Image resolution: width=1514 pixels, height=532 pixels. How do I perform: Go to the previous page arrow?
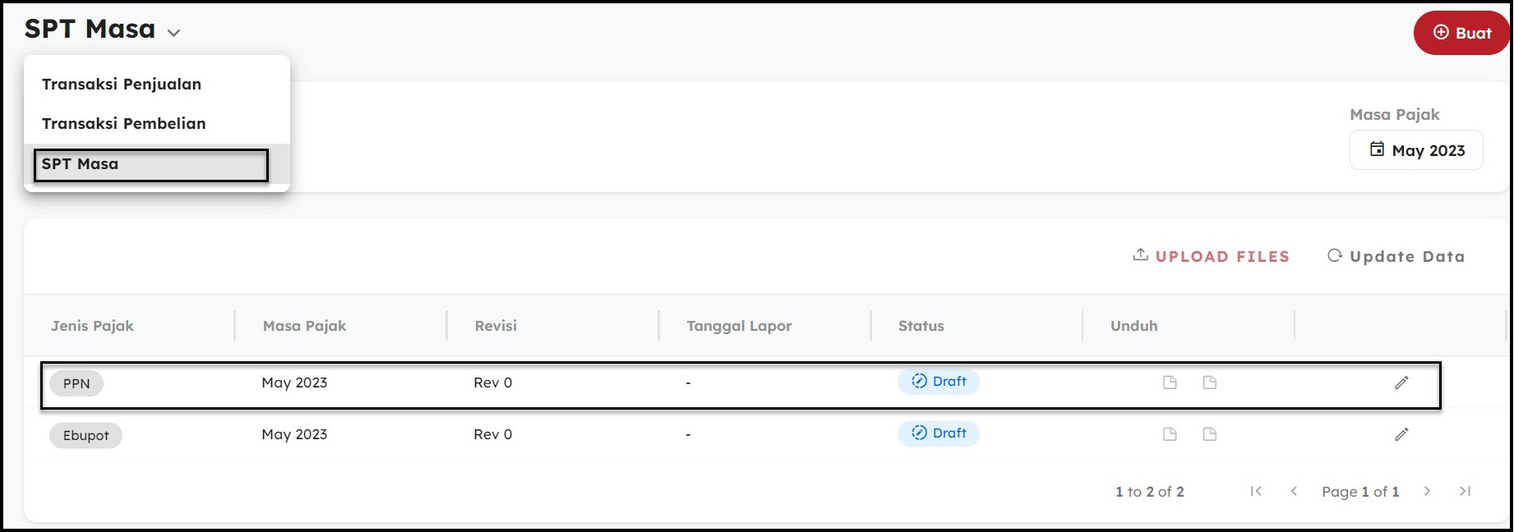[x=1294, y=491]
